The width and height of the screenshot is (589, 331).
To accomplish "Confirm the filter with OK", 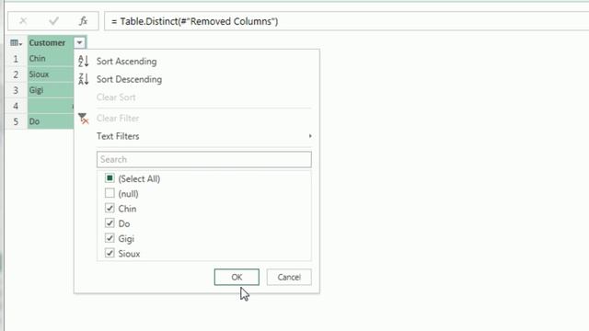I will coord(237,277).
